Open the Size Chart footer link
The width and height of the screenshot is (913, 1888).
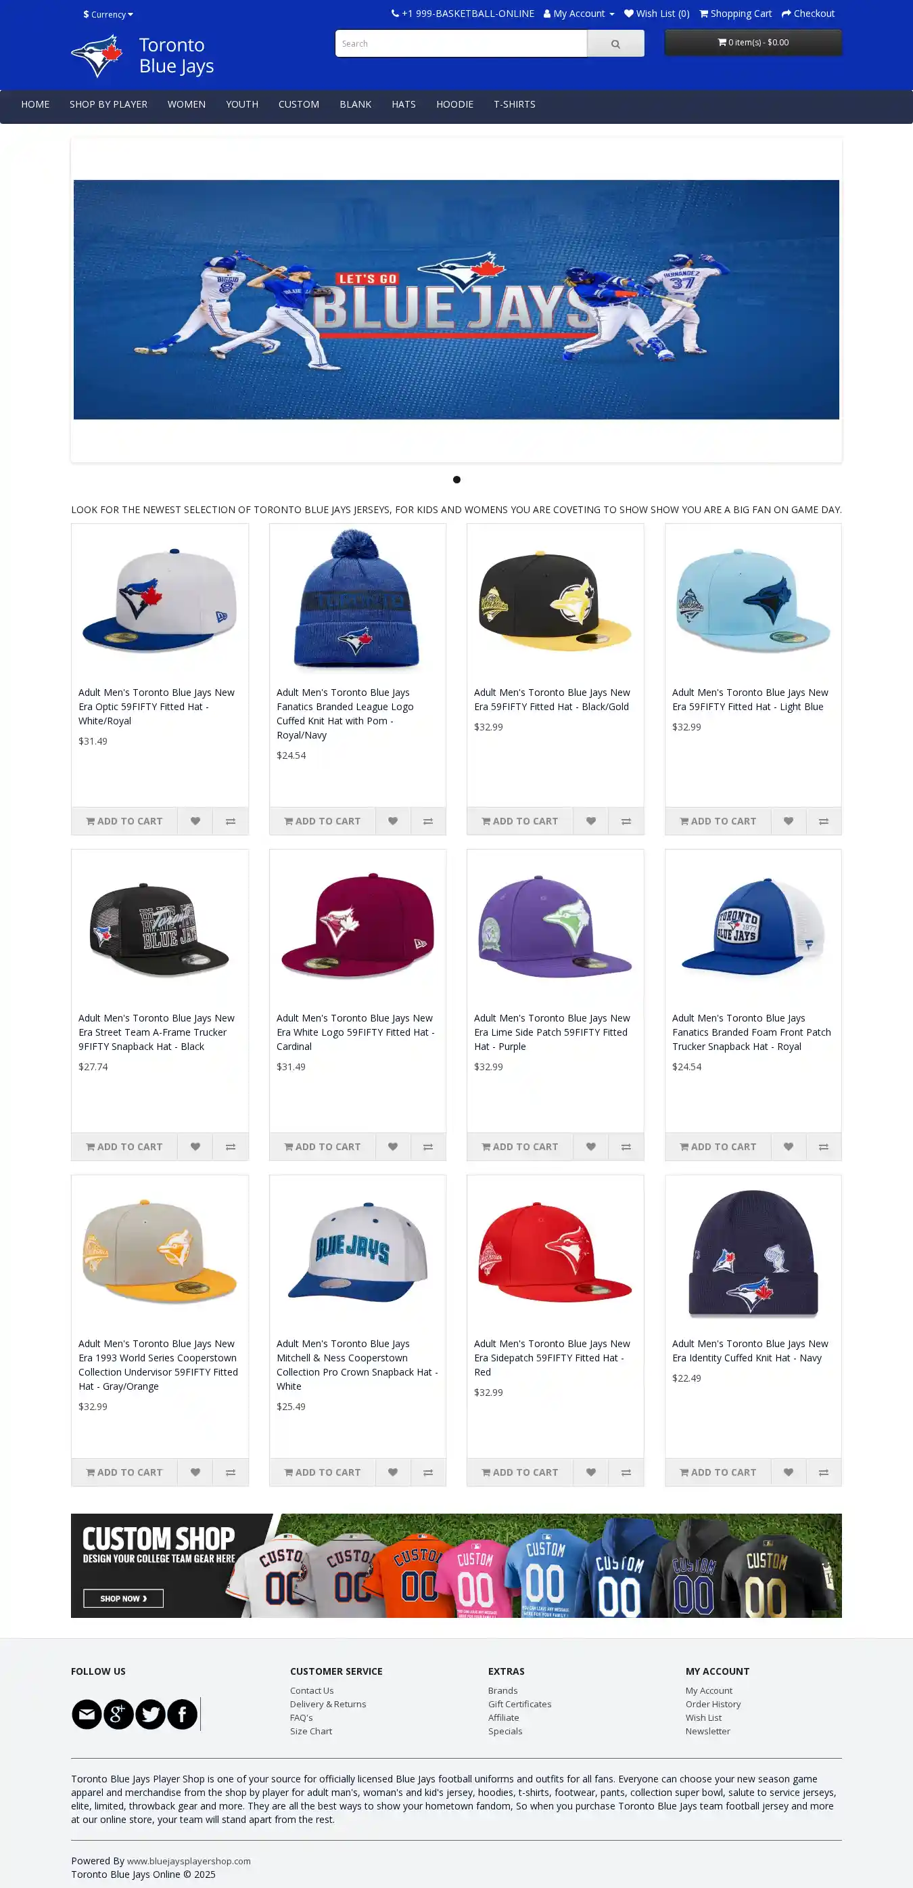pyautogui.click(x=310, y=1730)
